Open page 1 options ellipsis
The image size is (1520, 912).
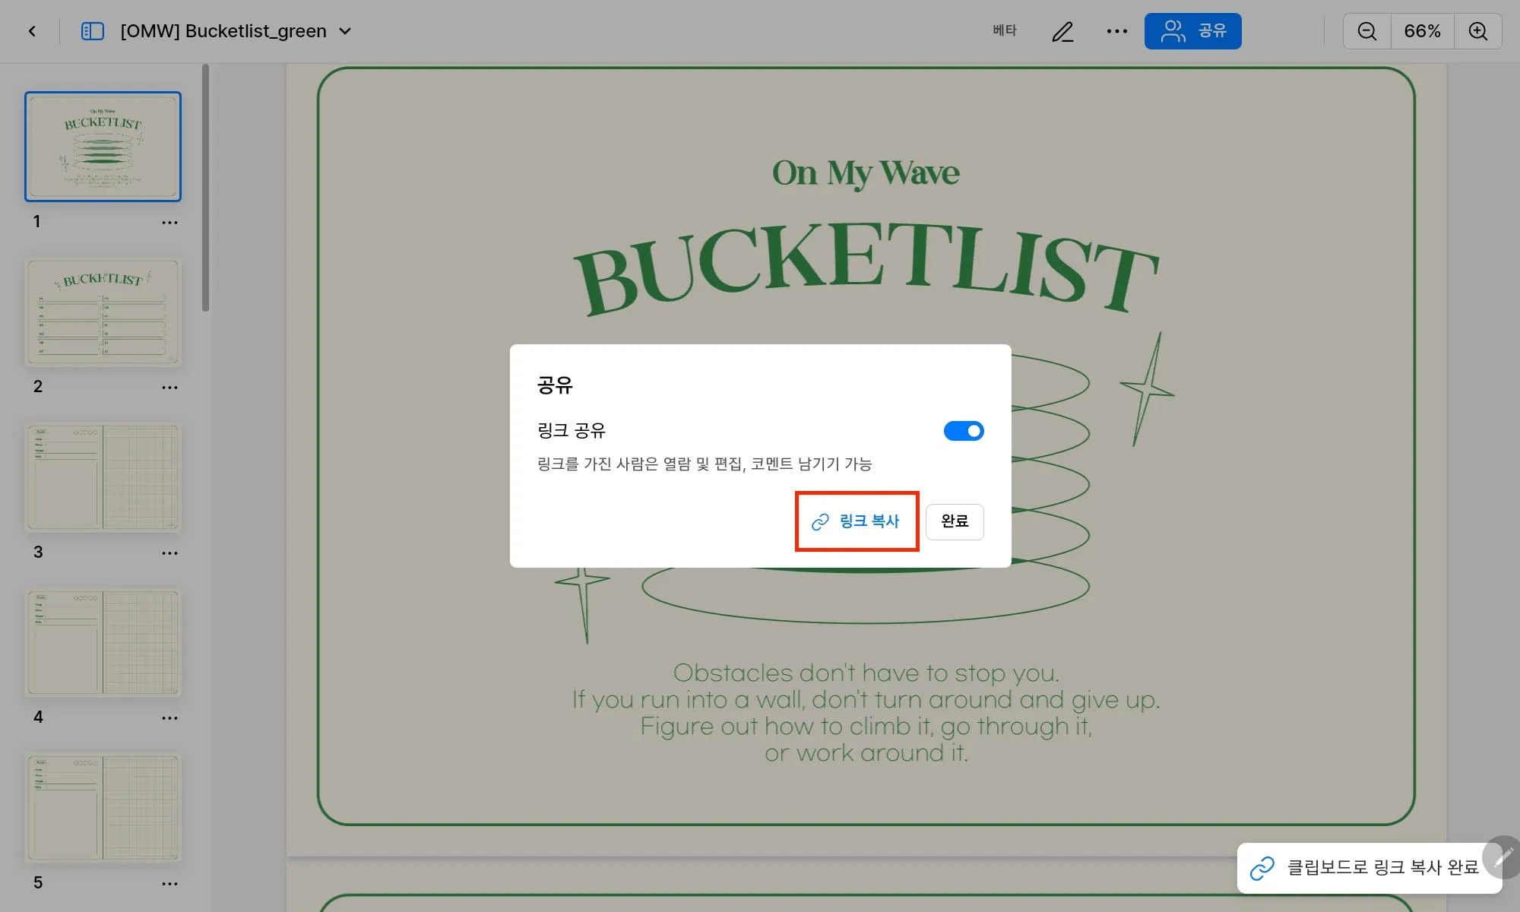tap(169, 223)
